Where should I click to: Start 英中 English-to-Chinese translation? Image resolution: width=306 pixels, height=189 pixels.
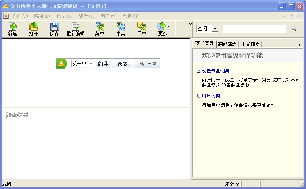(x=99, y=29)
